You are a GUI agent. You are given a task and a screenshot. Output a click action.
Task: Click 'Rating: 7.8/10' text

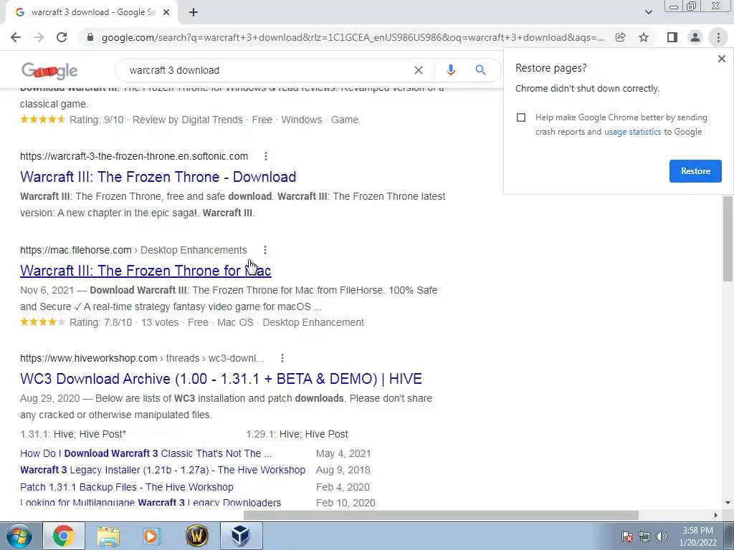[100, 323]
